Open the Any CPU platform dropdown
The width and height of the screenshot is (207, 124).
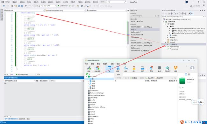(x=50, y=6)
